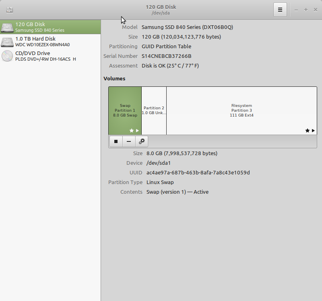Open the hamburger menu in the header bar
This screenshot has width=322, height=301.
(280, 10)
